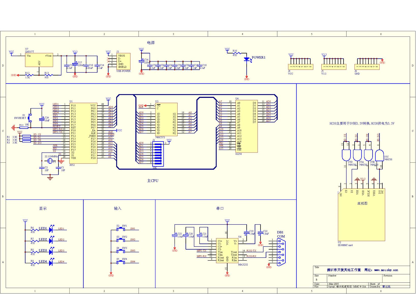Select the MAX232 chip U6 body

coord(227,251)
